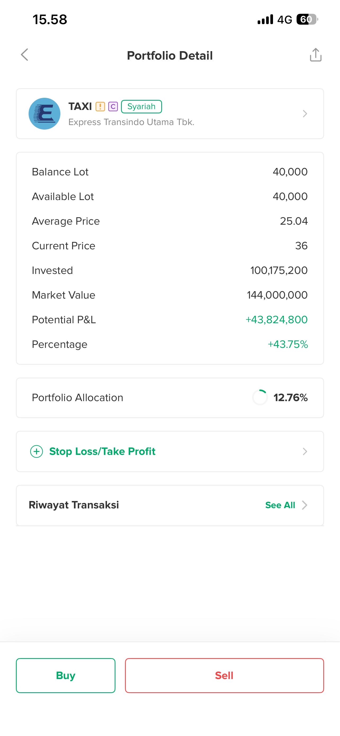Expand Riwayat Transaksi with chevron arrow
This screenshot has width=340, height=736.
point(305,505)
